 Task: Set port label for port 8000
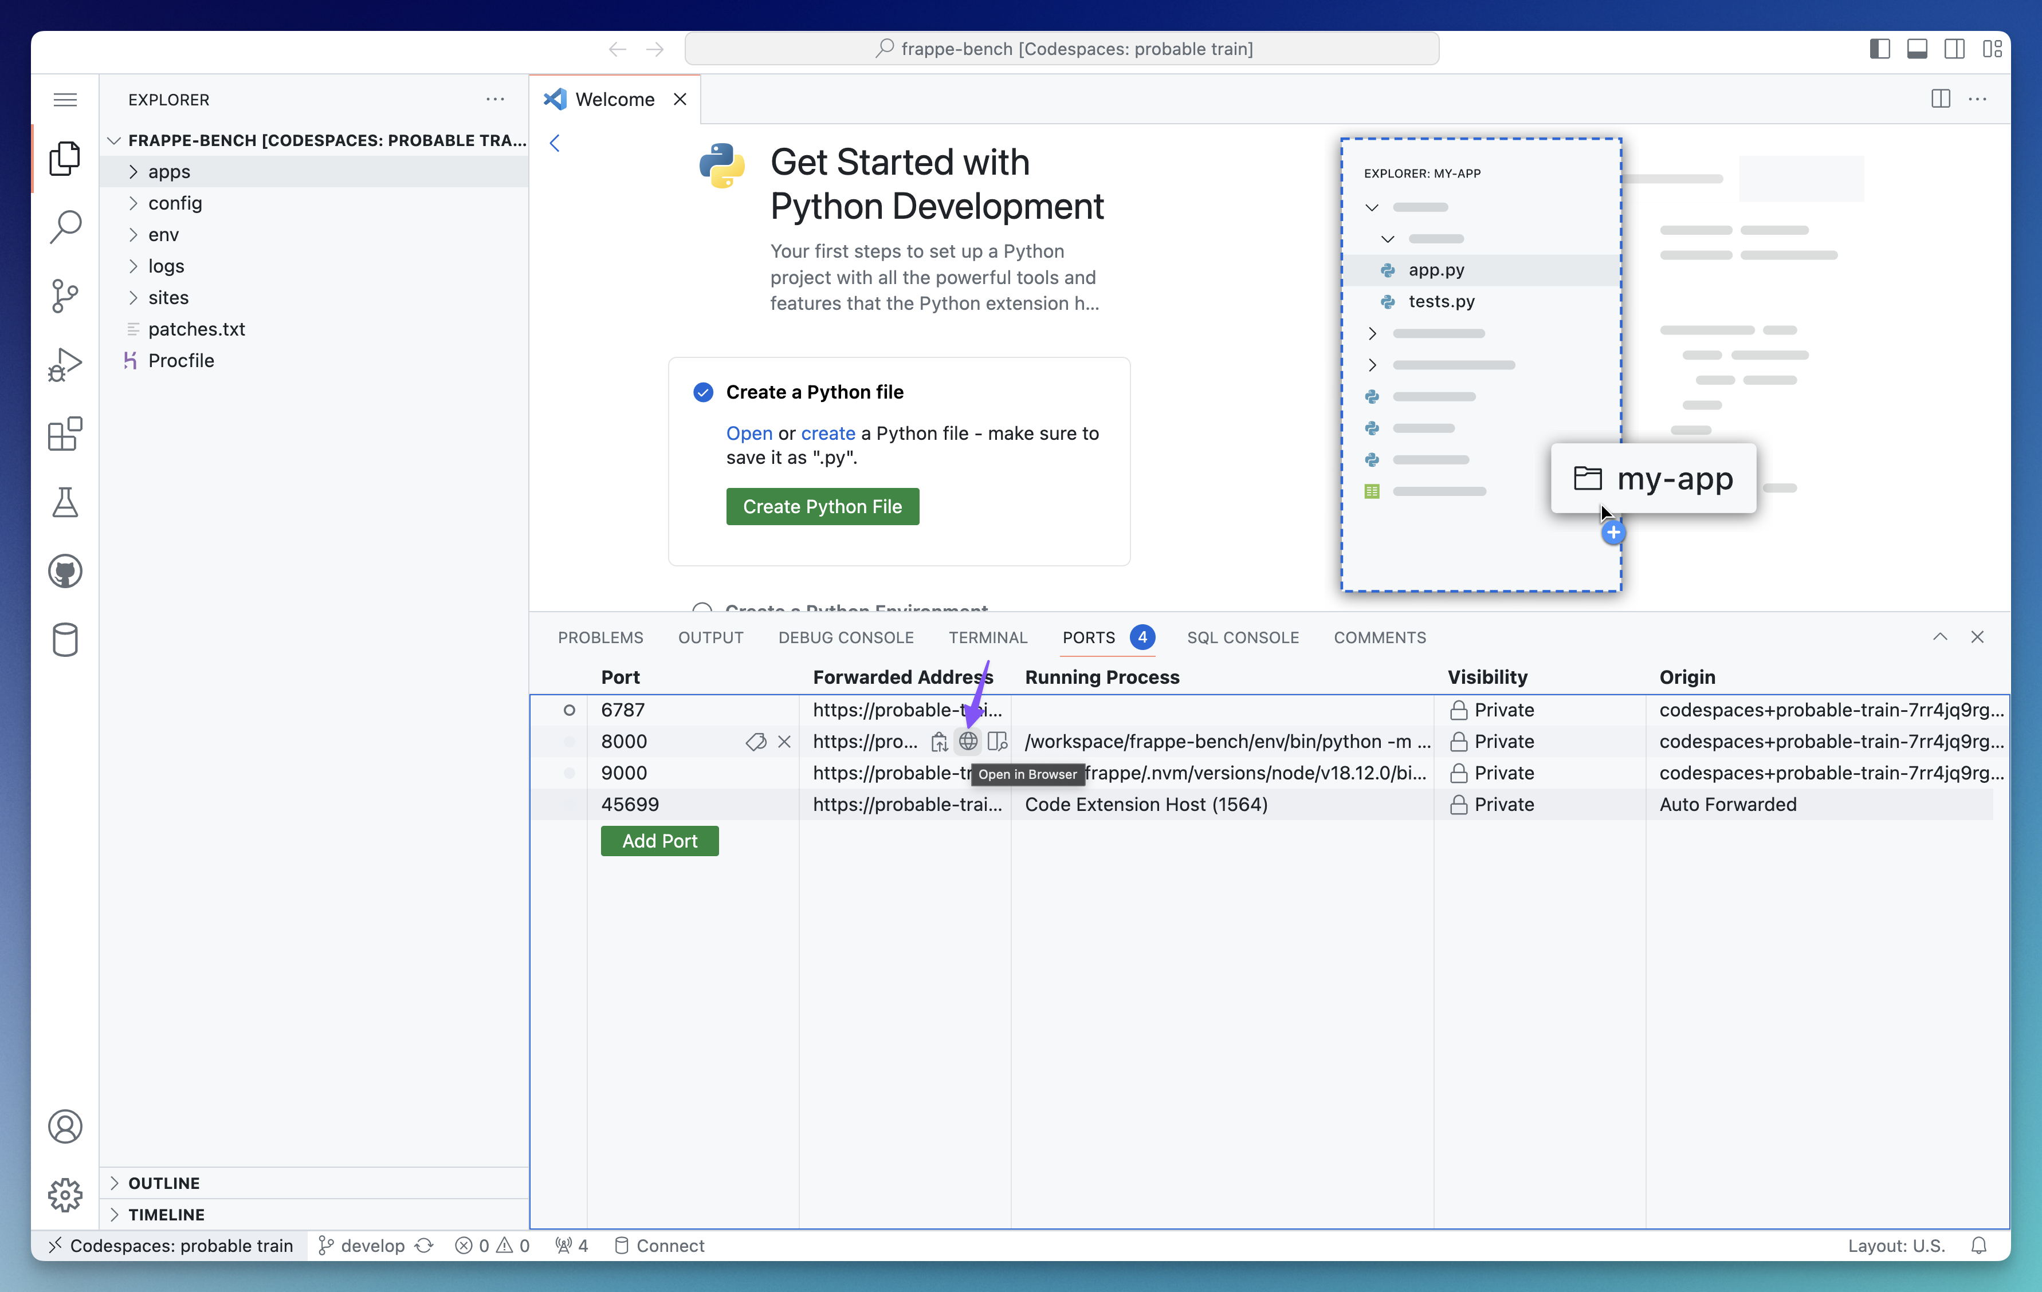756,742
